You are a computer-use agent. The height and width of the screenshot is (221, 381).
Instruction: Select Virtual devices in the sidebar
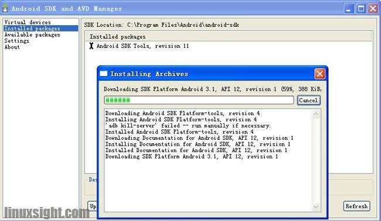28,22
